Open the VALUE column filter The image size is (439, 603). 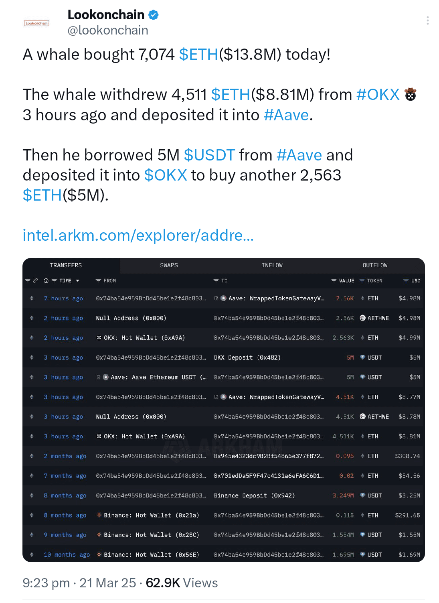pos(334,281)
